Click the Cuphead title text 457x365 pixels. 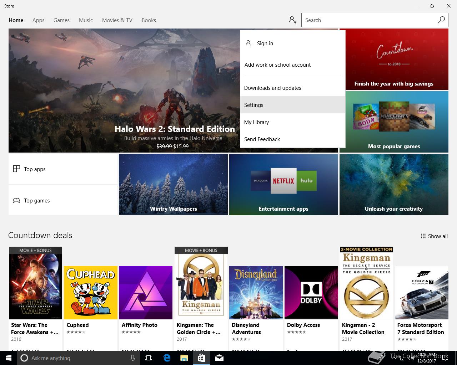pyautogui.click(x=77, y=325)
